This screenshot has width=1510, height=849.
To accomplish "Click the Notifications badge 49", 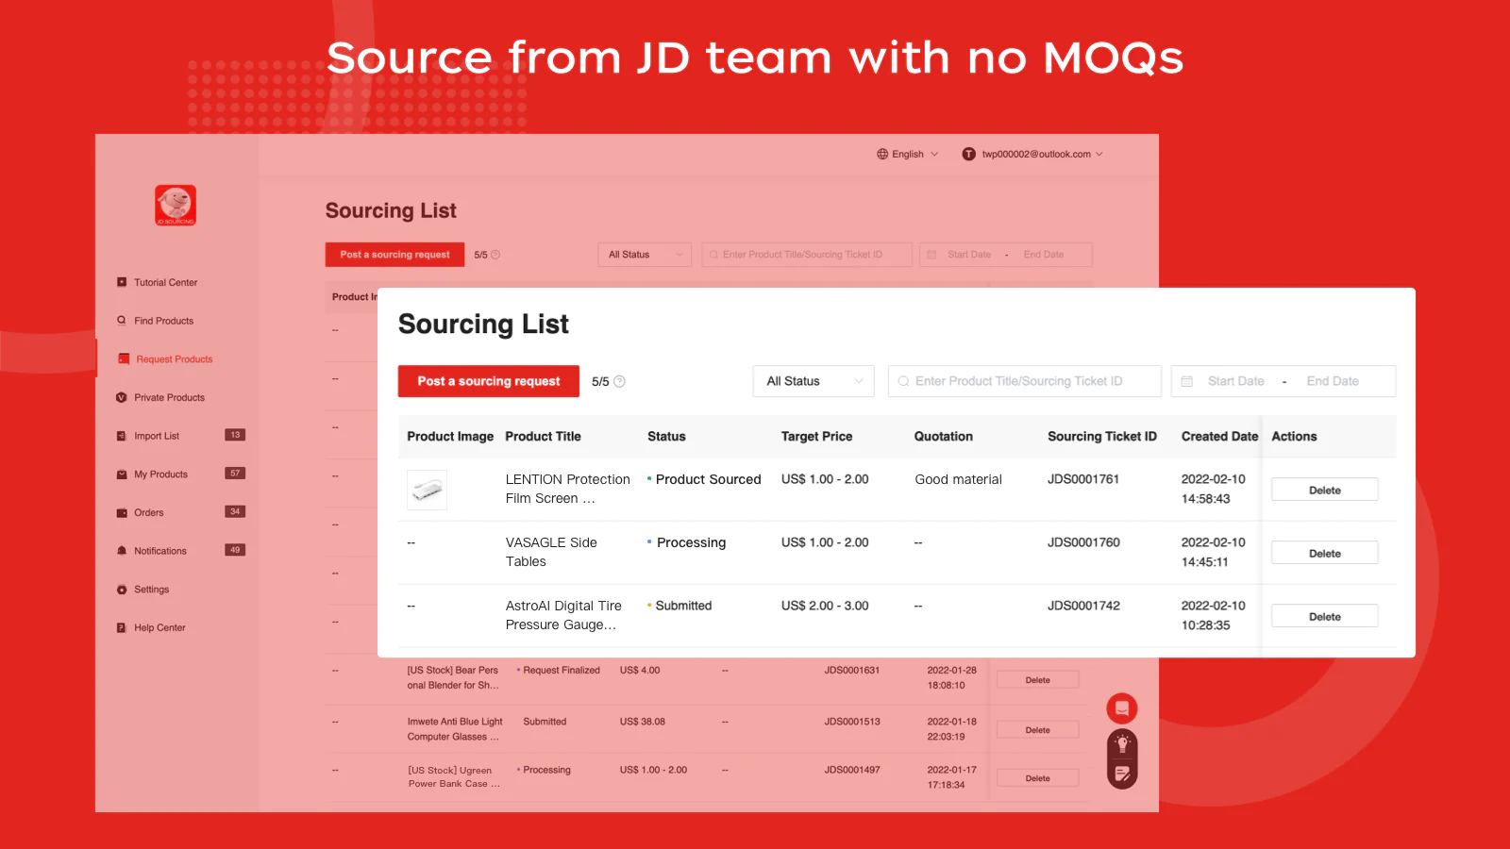I will pos(235,550).
